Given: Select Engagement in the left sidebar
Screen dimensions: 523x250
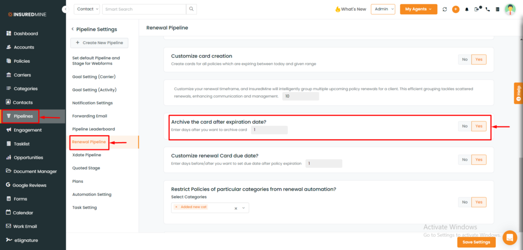Looking at the screenshot, I should 28,130.
